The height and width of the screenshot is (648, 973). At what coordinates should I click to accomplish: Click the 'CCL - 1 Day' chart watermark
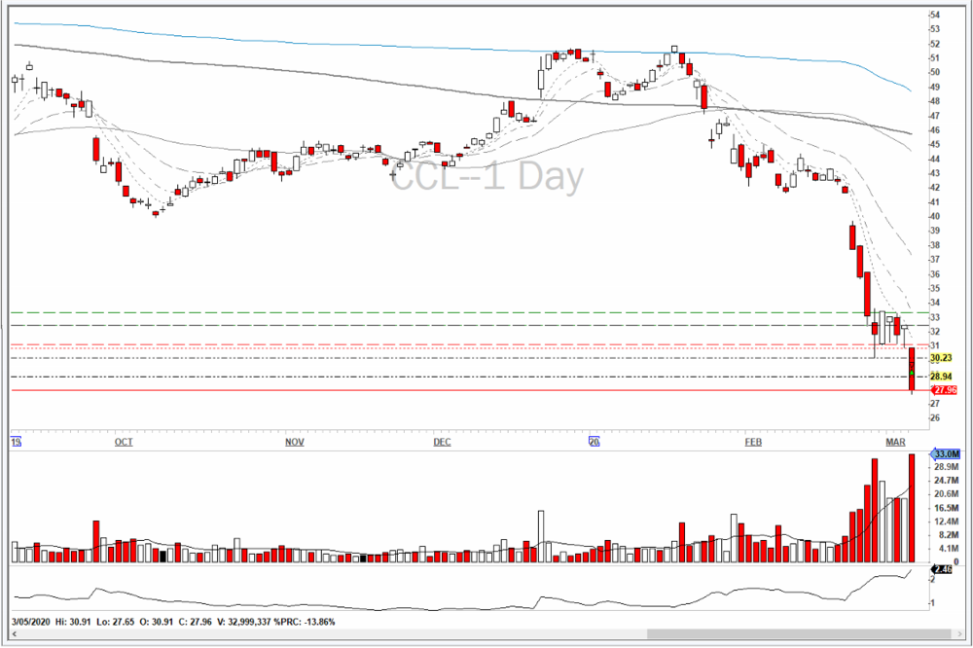tap(488, 177)
